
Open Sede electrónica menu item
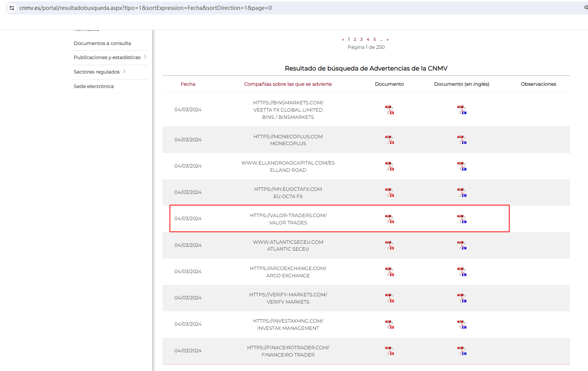coord(94,86)
